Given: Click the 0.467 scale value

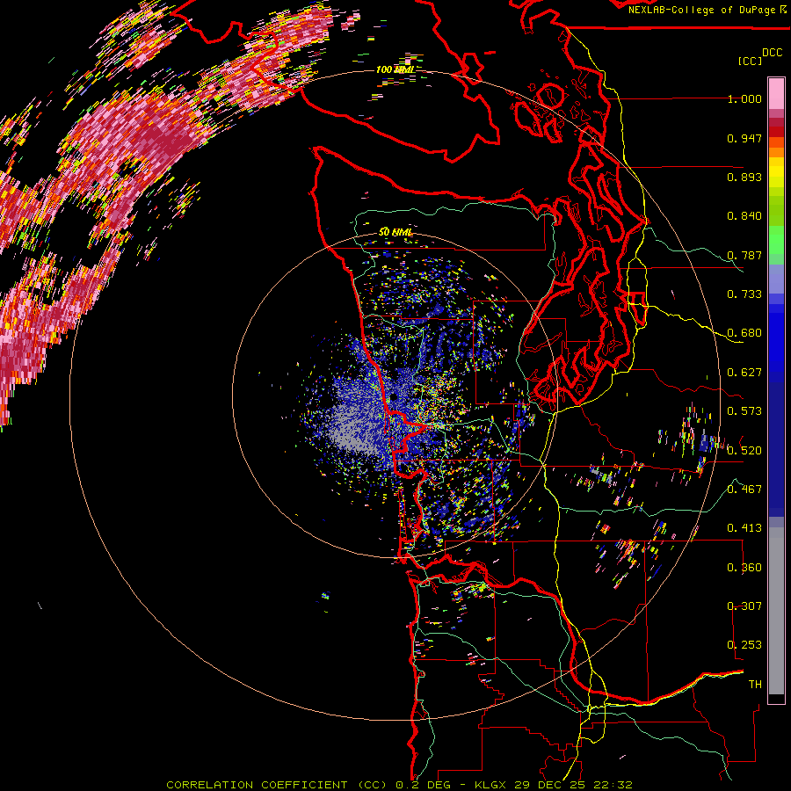Looking at the screenshot, I should click(x=744, y=489).
